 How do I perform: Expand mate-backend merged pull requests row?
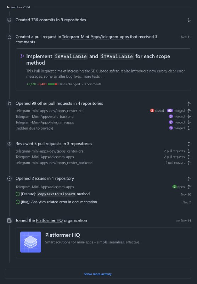click(189, 116)
